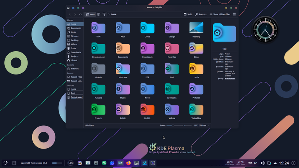Select the "Slot" folder icon
The width and height of the screenshot is (299, 168).
[x=98, y=29]
